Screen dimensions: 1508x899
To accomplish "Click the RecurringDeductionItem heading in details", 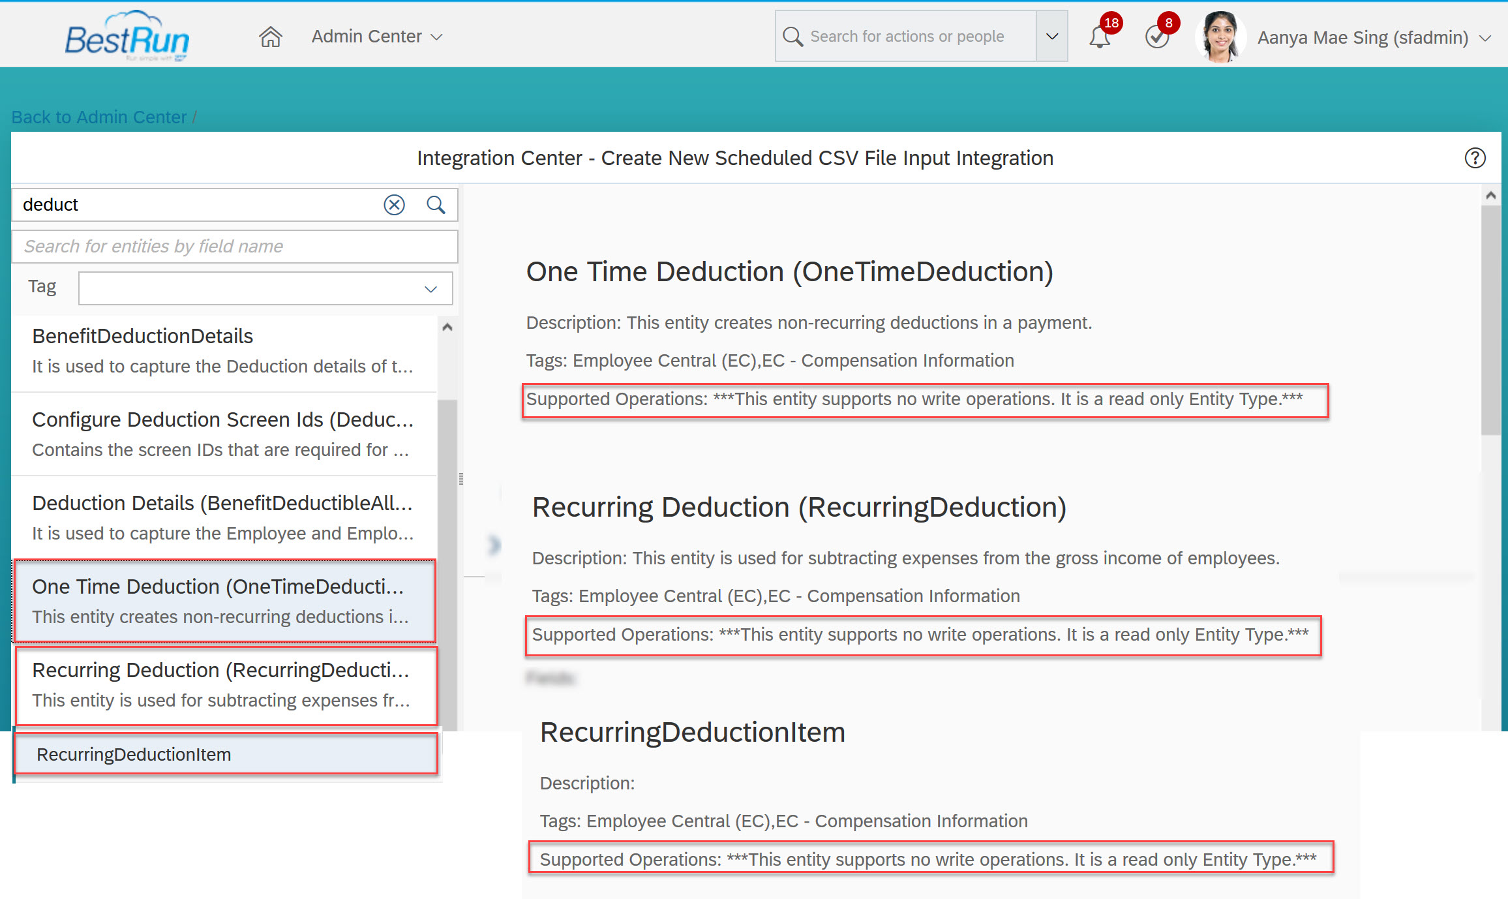I will [692, 732].
